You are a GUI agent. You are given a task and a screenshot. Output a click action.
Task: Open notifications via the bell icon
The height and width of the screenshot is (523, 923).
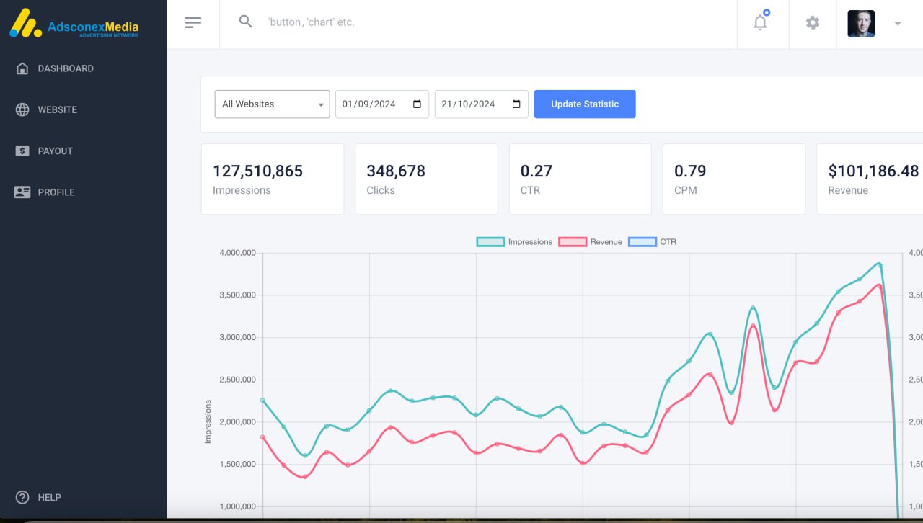pos(760,22)
